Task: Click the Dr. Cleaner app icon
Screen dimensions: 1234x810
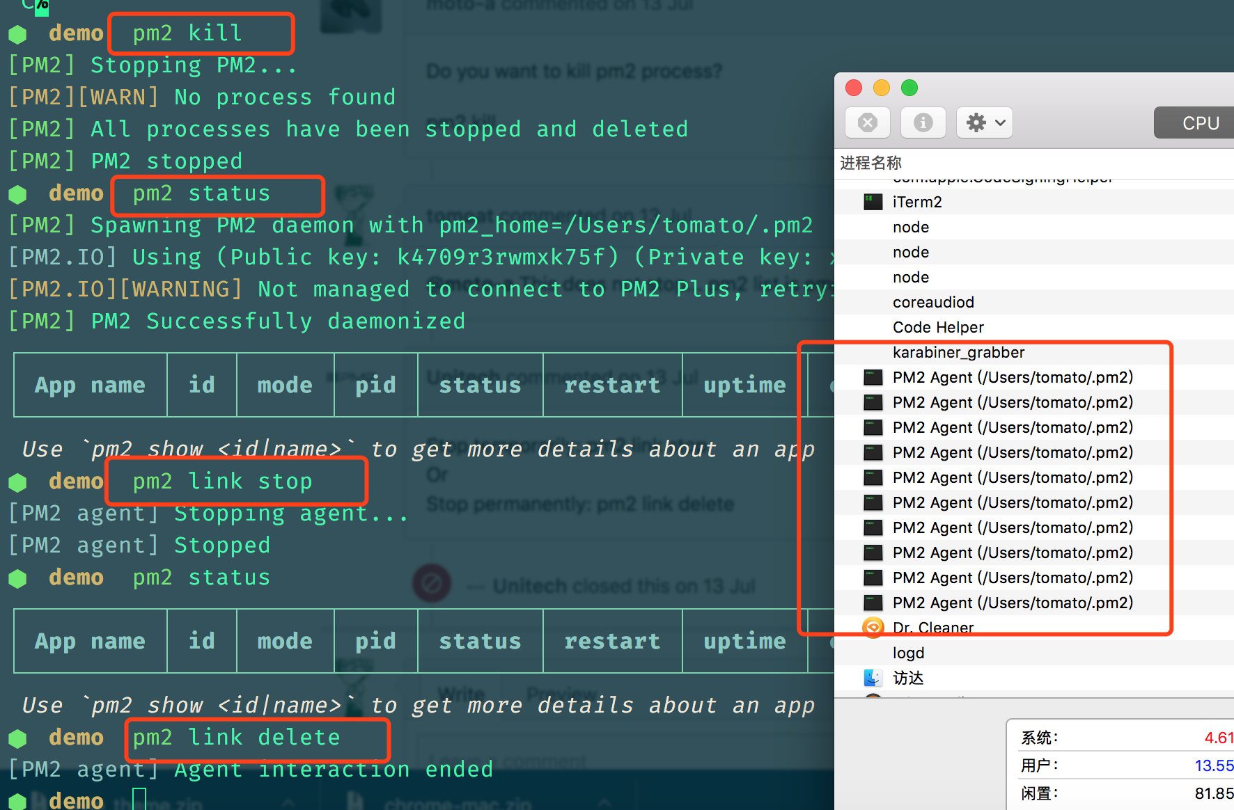Action: coord(873,628)
